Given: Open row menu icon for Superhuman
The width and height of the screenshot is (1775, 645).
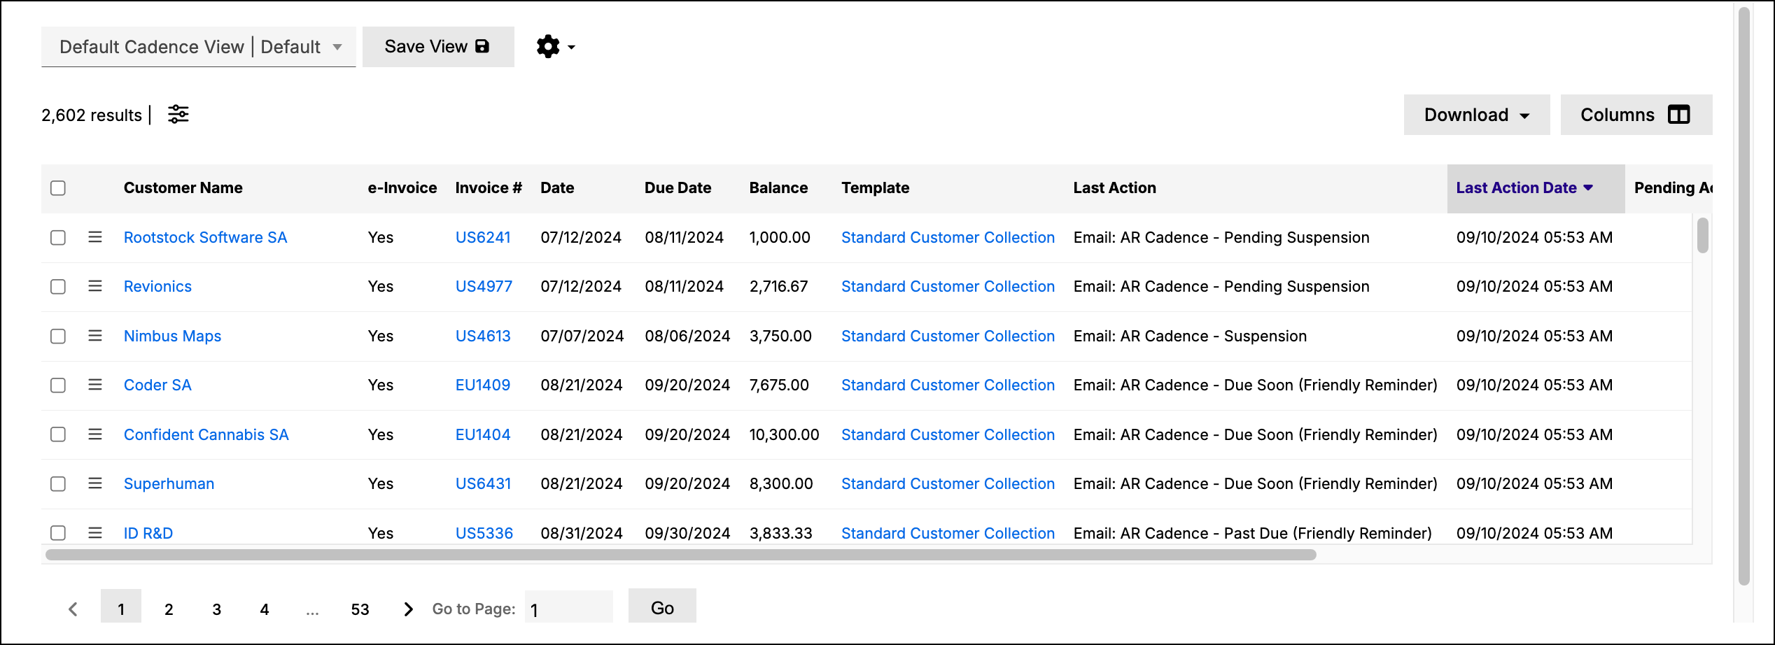Looking at the screenshot, I should click(x=95, y=483).
